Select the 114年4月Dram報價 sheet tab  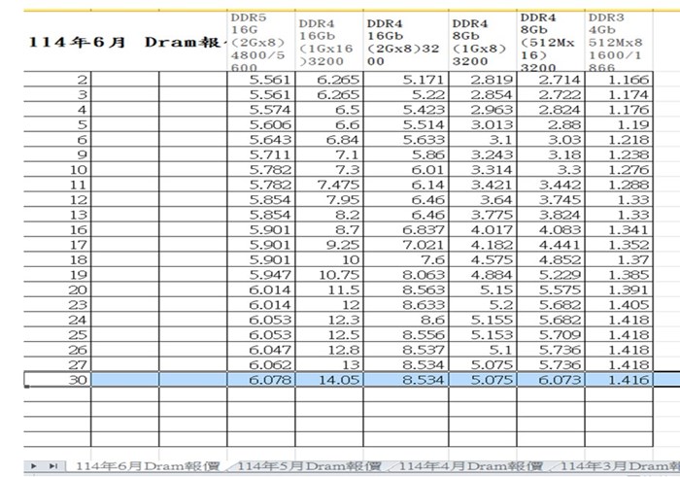pyautogui.click(x=469, y=467)
